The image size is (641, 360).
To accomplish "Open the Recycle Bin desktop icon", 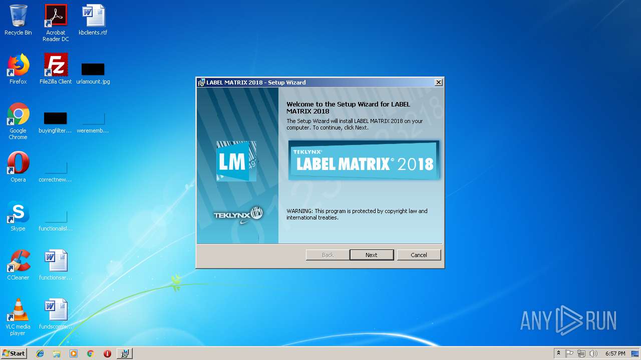I will [18, 20].
